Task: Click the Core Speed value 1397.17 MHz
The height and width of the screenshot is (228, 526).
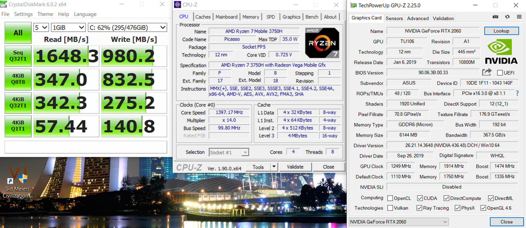Action: click(x=229, y=112)
